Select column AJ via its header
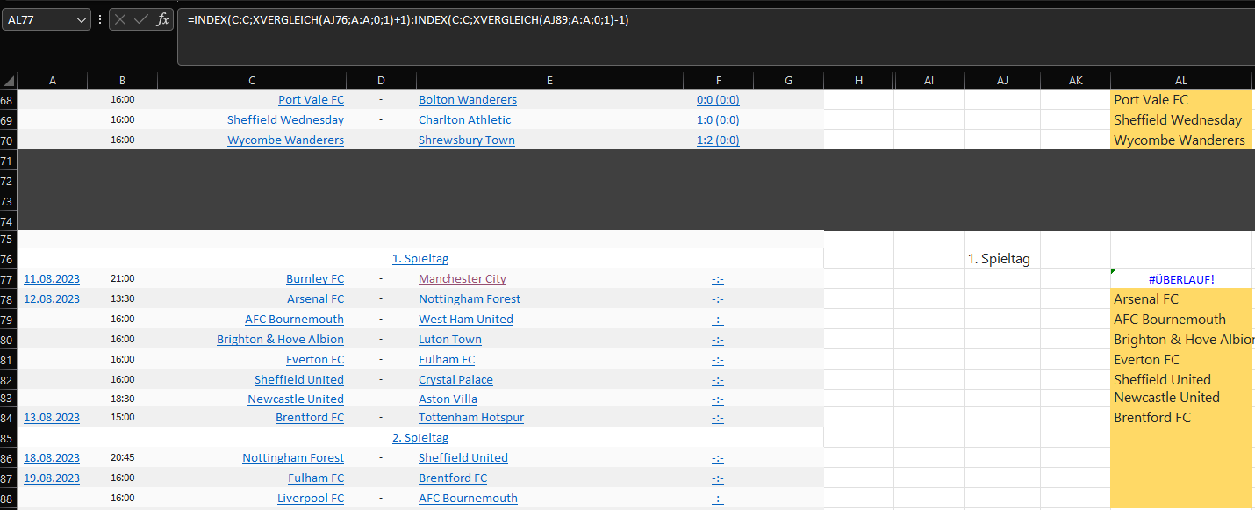This screenshot has height=510, width=1255. pyautogui.click(x=1002, y=81)
